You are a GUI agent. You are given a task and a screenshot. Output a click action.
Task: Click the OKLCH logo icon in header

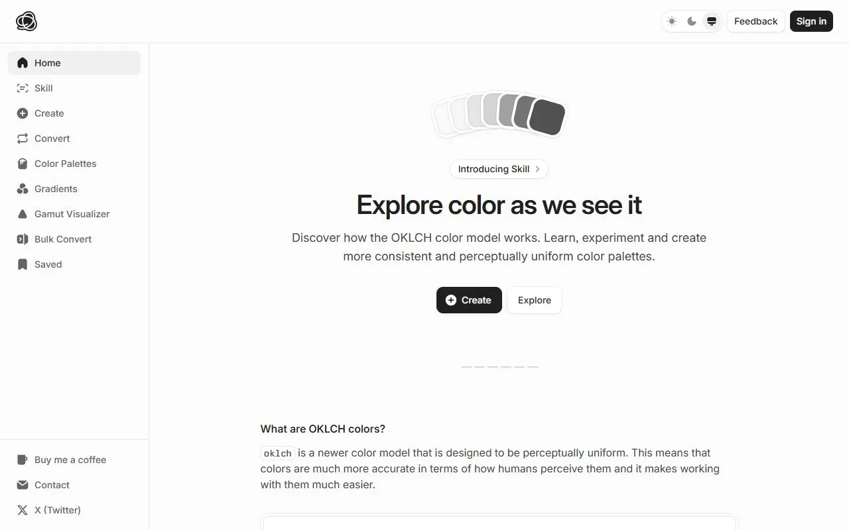tap(27, 21)
